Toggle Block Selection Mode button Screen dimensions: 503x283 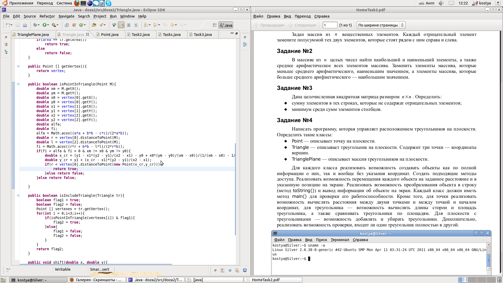[x=129, y=25]
